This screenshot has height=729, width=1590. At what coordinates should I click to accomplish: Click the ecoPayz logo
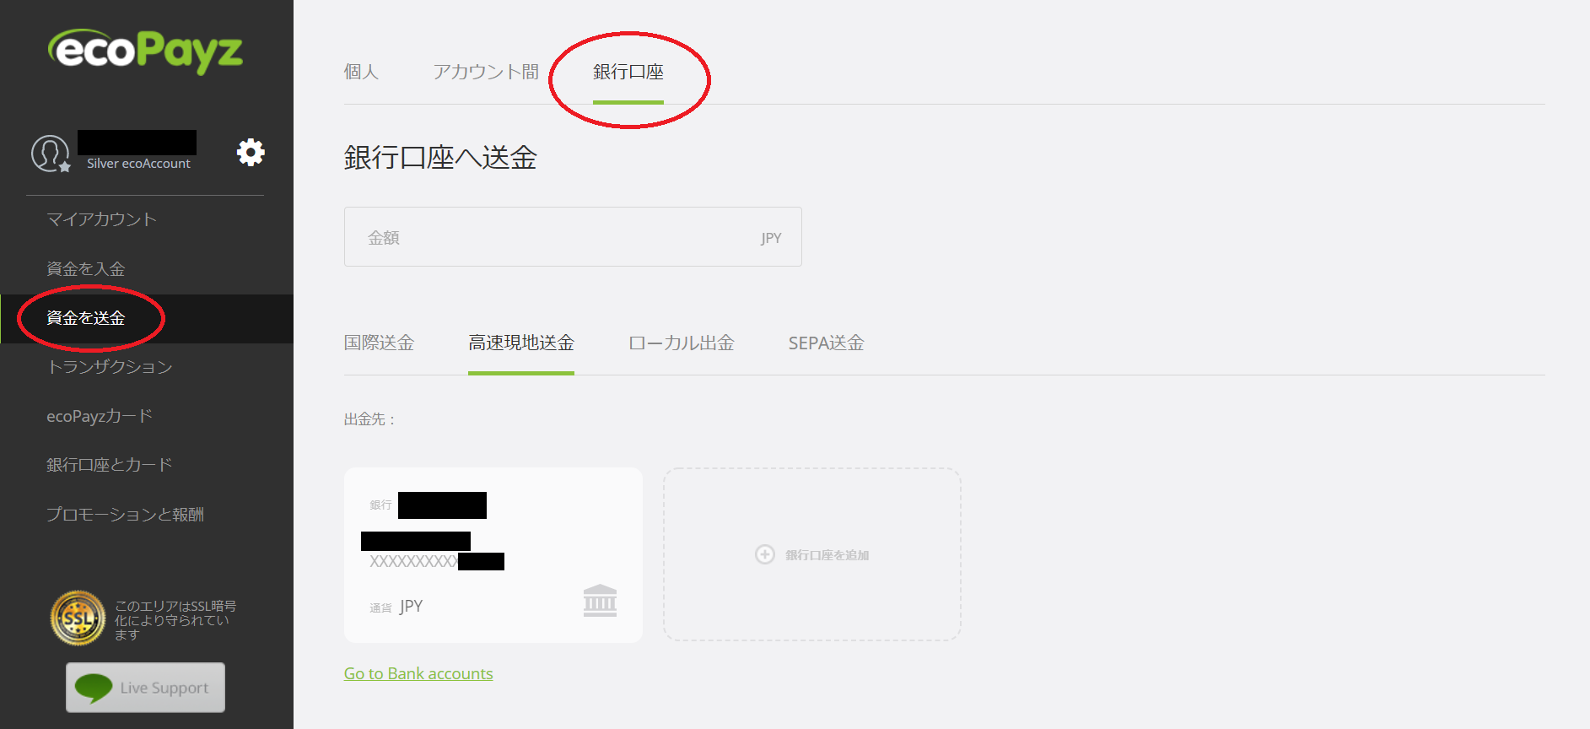[x=145, y=51]
